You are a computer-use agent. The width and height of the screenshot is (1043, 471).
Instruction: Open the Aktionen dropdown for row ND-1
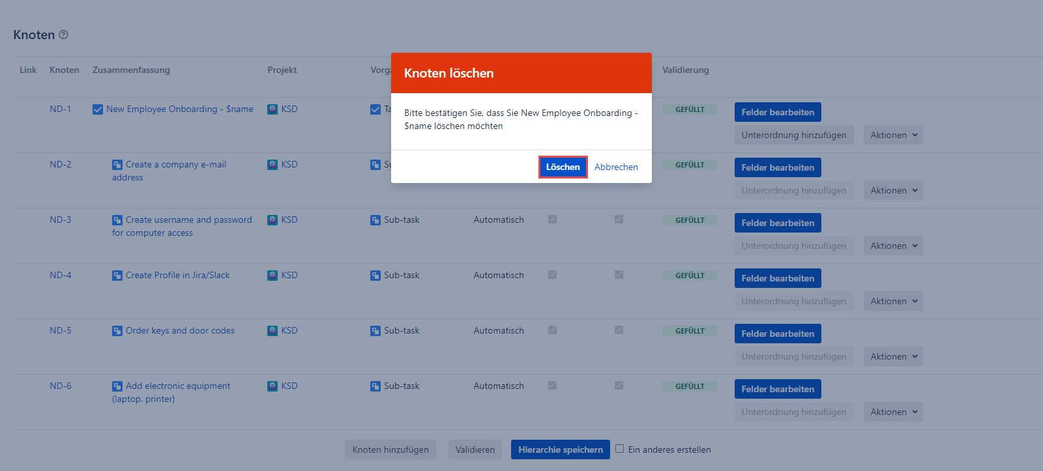893,135
